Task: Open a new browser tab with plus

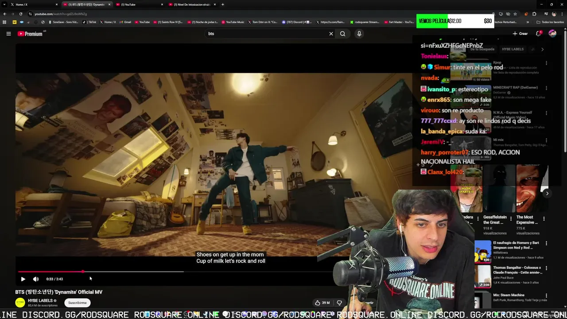Action: point(222,4)
